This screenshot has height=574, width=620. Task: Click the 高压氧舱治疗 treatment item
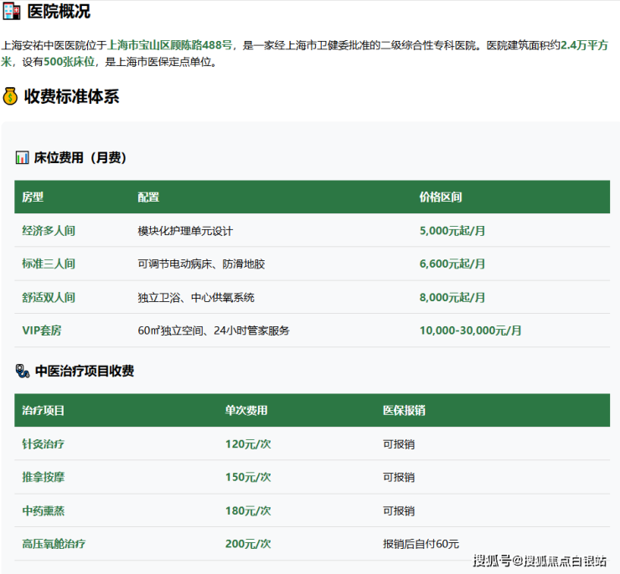pos(54,544)
